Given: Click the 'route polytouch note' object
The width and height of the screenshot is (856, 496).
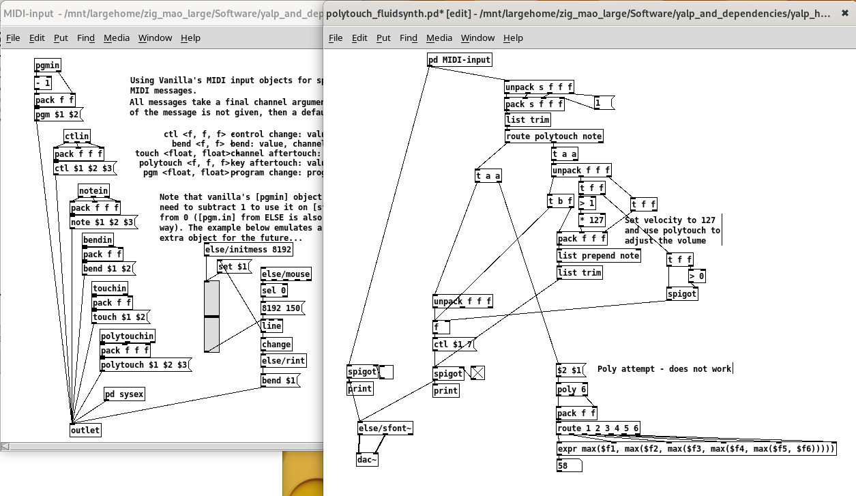Looking at the screenshot, I should tap(554, 136).
